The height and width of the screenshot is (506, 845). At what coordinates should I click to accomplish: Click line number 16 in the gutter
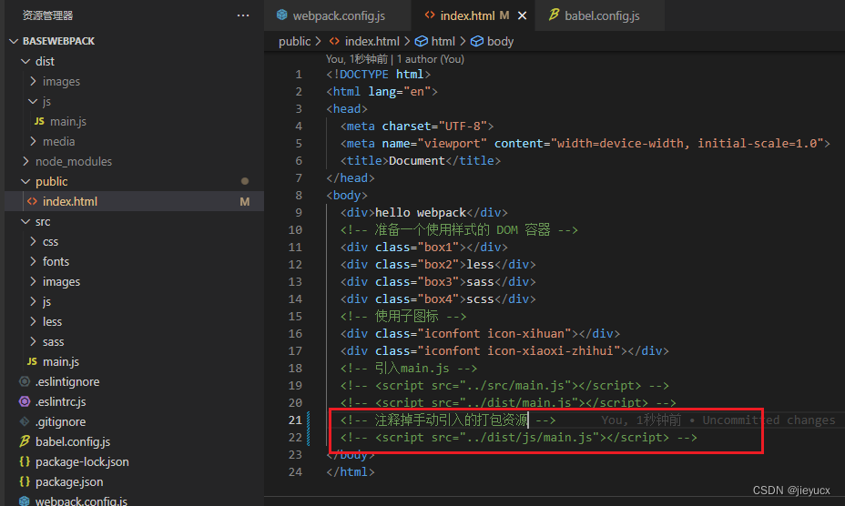tap(295, 334)
